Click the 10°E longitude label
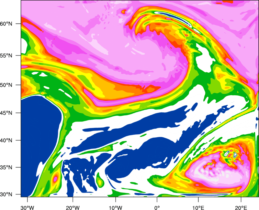The height and width of the screenshot is (210, 259). [x=198, y=208]
